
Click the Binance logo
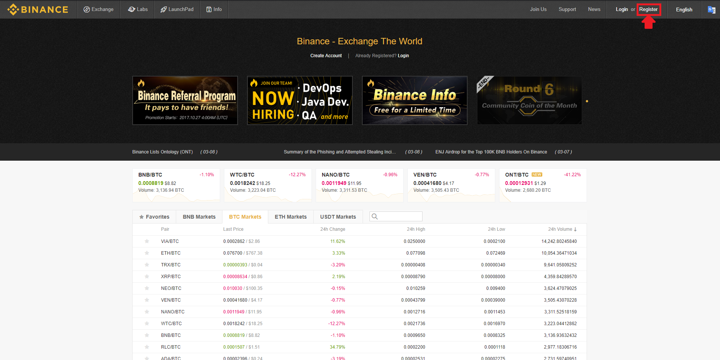(38, 9)
